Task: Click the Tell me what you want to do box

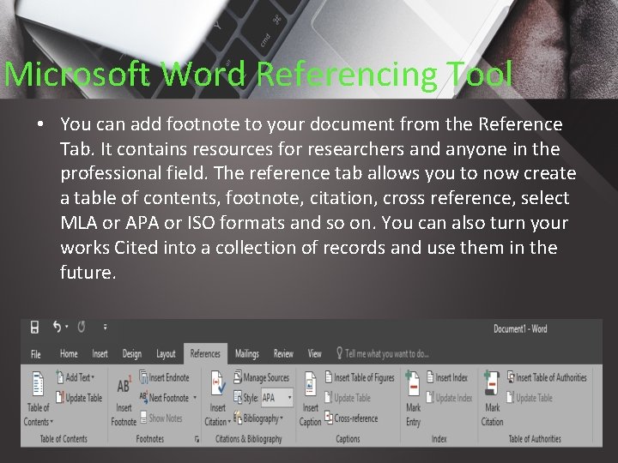Action: coord(382,353)
